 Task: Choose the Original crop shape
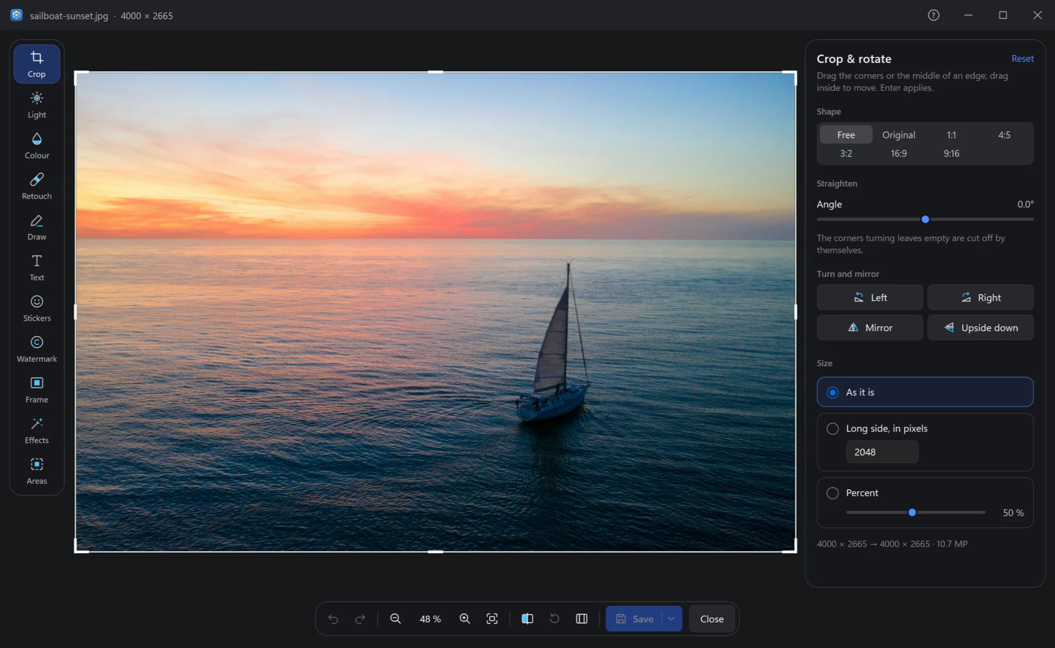point(898,135)
